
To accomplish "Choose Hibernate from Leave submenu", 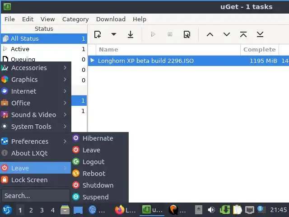I will tap(100, 138).
